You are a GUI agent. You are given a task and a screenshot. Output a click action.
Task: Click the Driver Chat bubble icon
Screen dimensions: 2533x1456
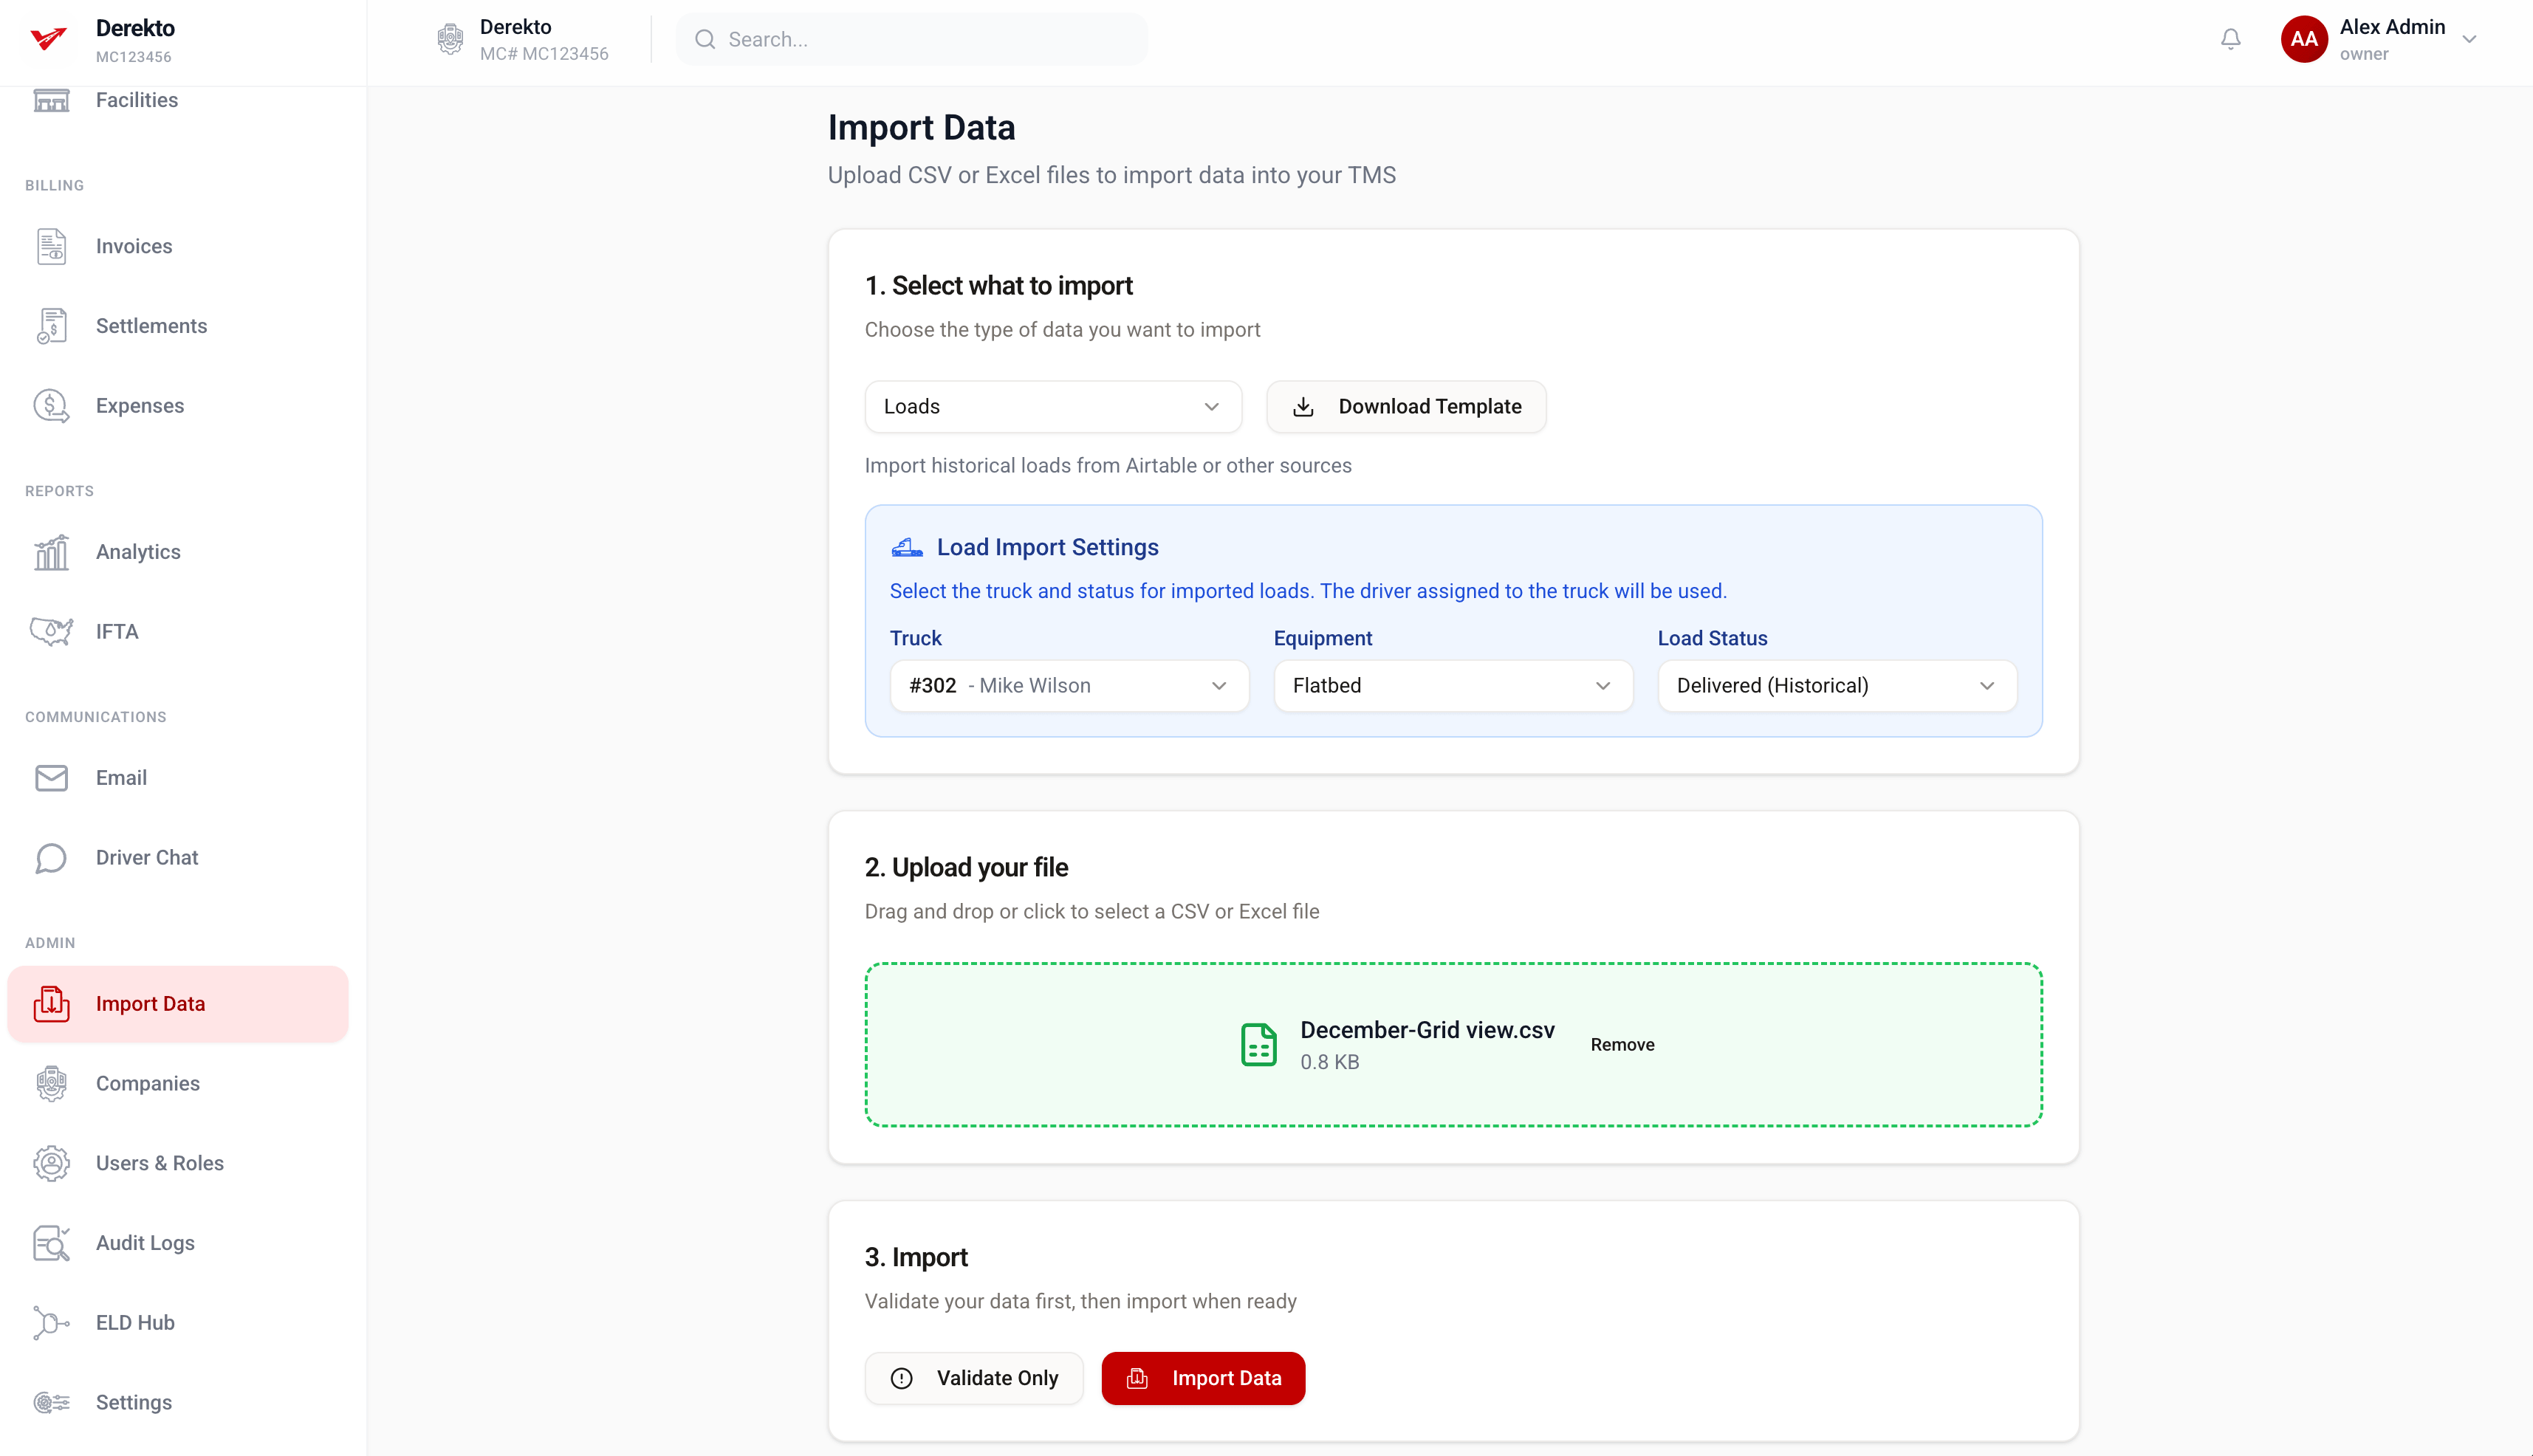(x=51, y=858)
